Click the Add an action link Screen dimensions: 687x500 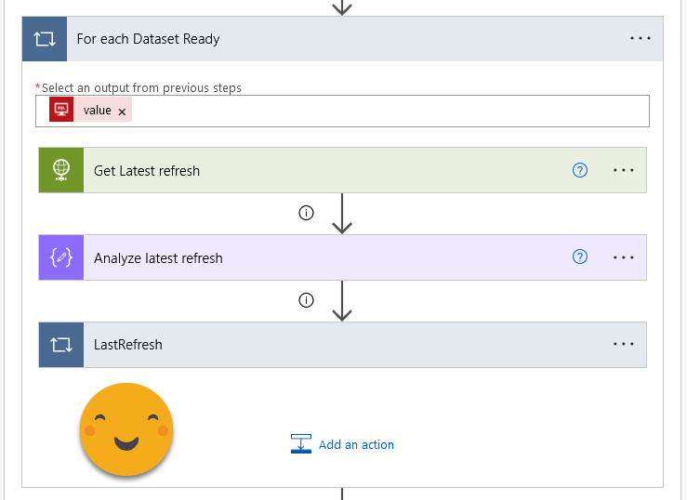click(x=355, y=444)
